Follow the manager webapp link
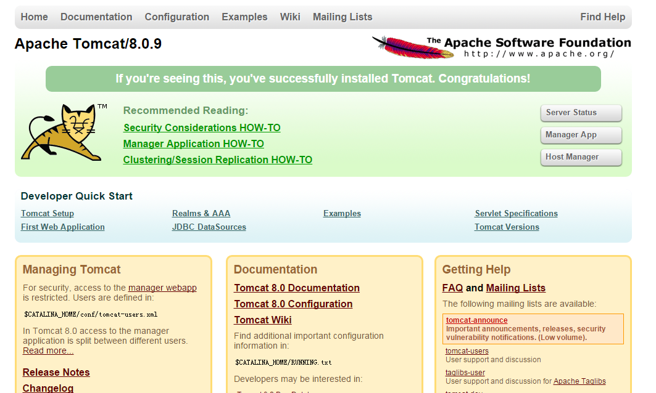The width and height of the screenshot is (656, 393). [x=162, y=288]
